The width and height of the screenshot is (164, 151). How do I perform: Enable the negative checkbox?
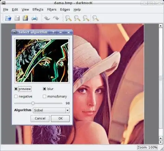click(x=16, y=96)
